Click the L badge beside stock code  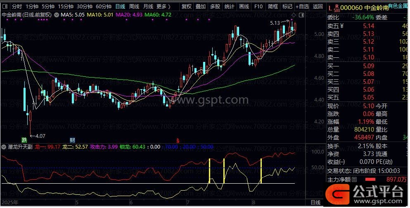pos(329,7)
